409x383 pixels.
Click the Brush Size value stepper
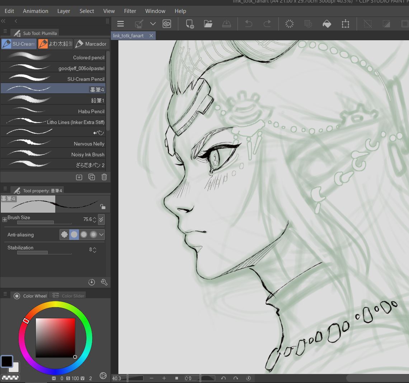coord(95,220)
